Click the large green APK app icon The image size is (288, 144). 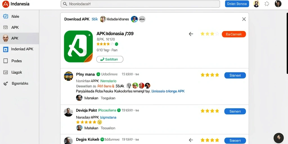[x=78, y=46]
